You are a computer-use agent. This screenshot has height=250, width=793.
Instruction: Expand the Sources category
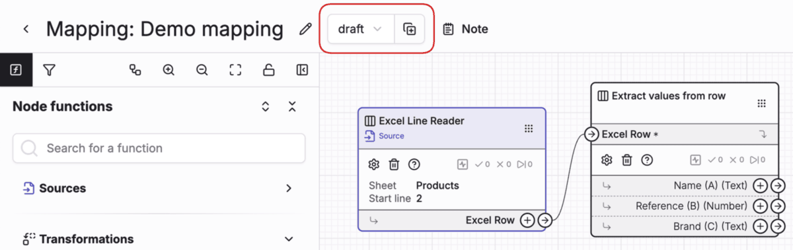click(288, 189)
